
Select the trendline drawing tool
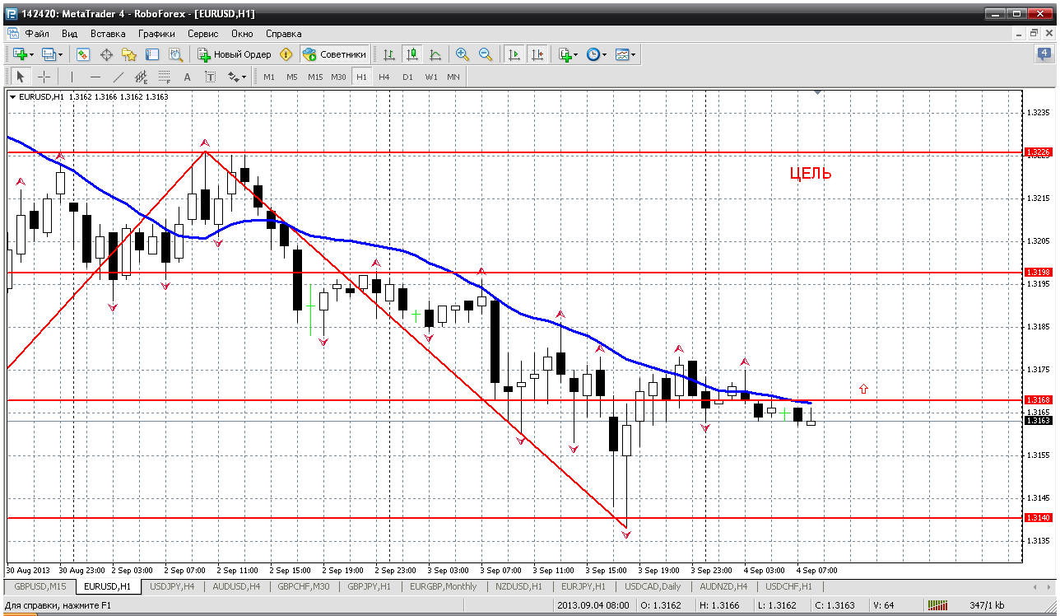coord(119,77)
